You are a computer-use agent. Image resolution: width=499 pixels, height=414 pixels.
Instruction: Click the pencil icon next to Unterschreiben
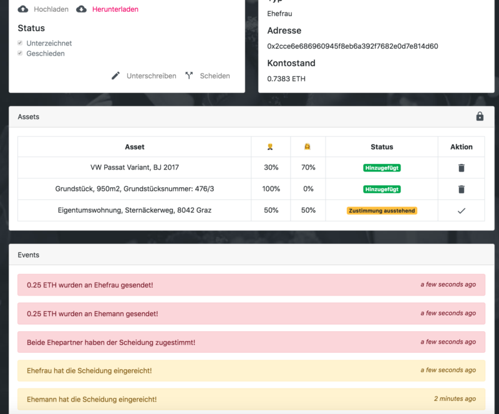coord(115,75)
